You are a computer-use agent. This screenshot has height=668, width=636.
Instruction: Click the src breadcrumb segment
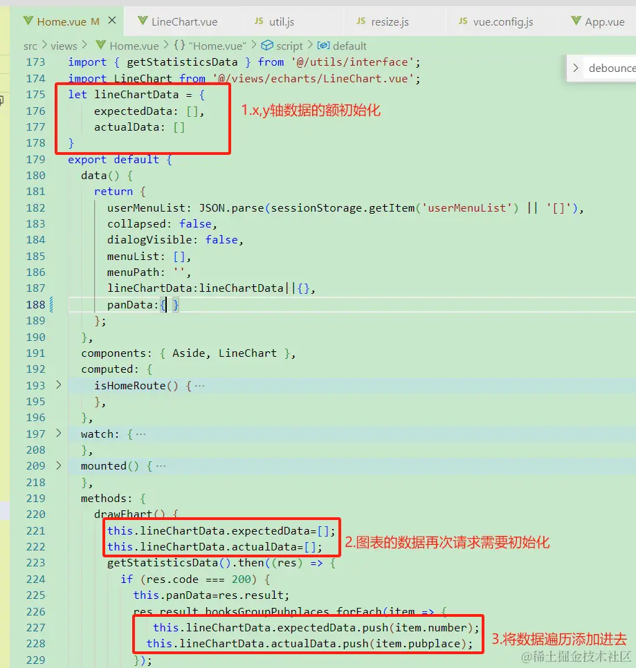(30, 46)
